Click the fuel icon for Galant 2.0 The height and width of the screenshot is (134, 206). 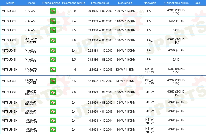53,11
